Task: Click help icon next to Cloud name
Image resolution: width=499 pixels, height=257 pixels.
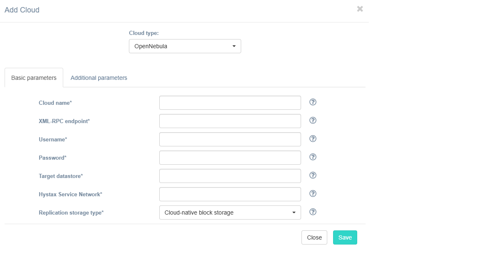Action: click(x=313, y=102)
